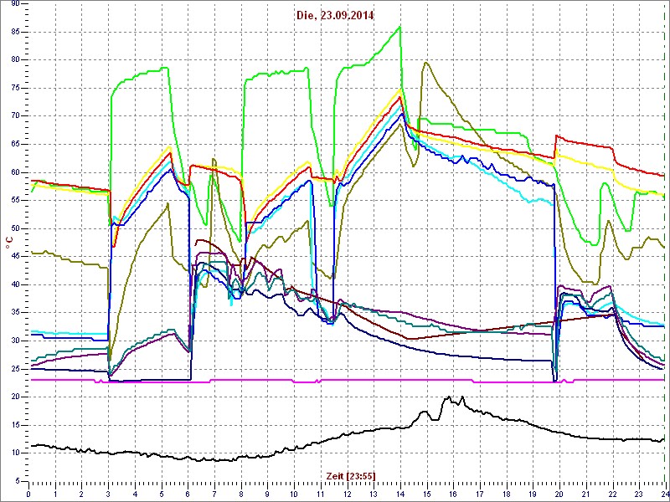
Task: Click hour label 7 on time axis
Action: pyautogui.click(x=214, y=494)
